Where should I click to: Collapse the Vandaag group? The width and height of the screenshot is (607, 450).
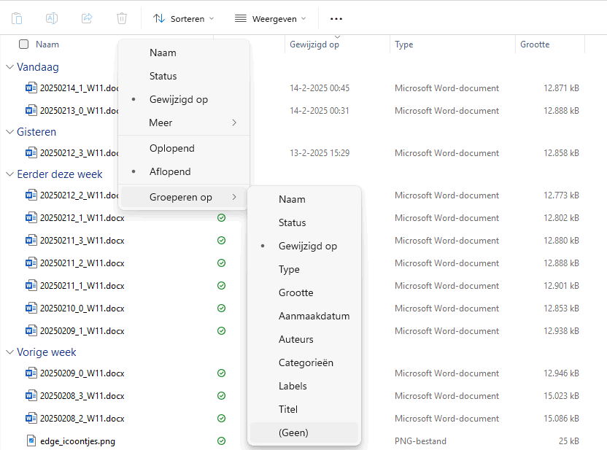click(x=9, y=67)
